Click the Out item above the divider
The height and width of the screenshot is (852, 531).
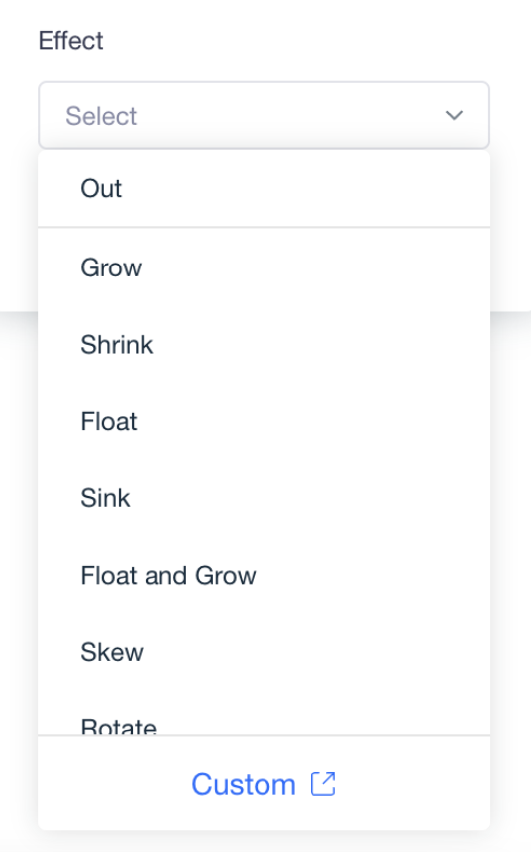265,188
